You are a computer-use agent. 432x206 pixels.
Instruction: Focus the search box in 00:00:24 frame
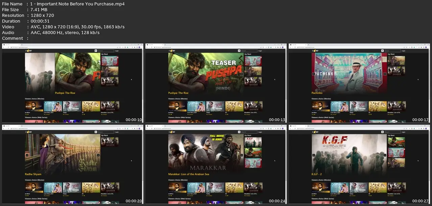[x=249, y=132]
